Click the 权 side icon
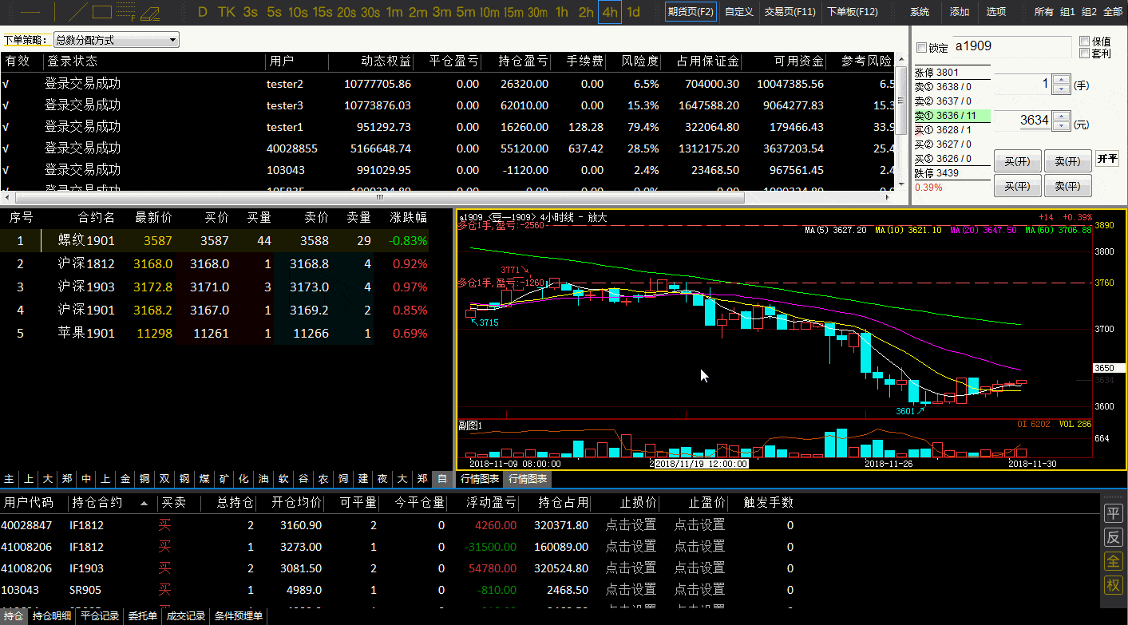The width and height of the screenshot is (1128, 625). (1113, 585)
